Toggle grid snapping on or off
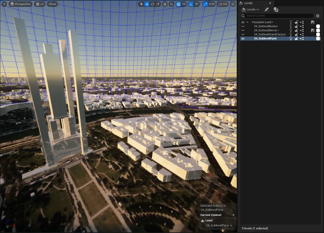 point(178,4)
